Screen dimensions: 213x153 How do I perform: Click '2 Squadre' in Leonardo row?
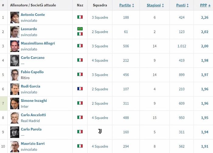coord(100,32)
